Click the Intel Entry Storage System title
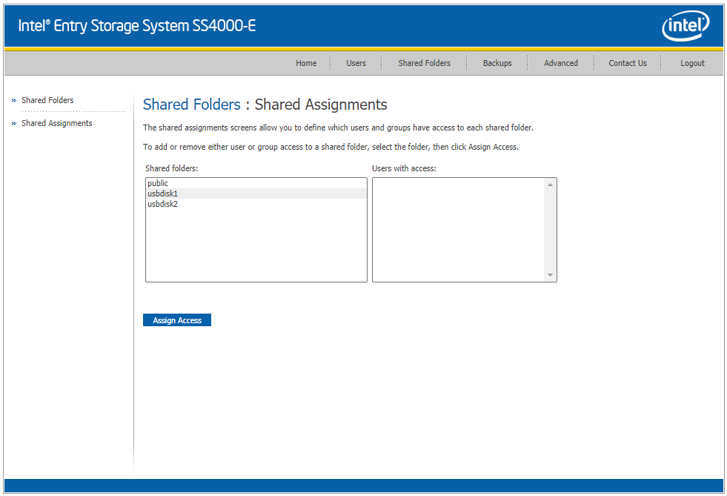This screenshot has width=727, height=496. [x=137, y=26]
